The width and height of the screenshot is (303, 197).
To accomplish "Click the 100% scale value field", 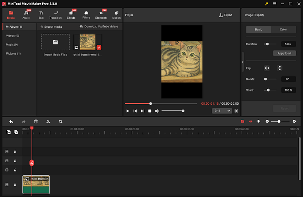I will tap(289, 90).
